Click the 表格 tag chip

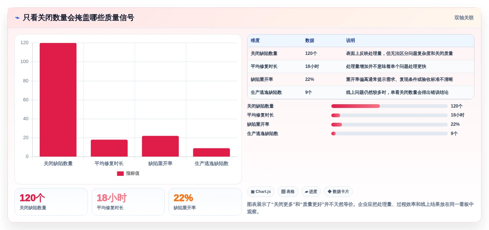pos(288,192)
